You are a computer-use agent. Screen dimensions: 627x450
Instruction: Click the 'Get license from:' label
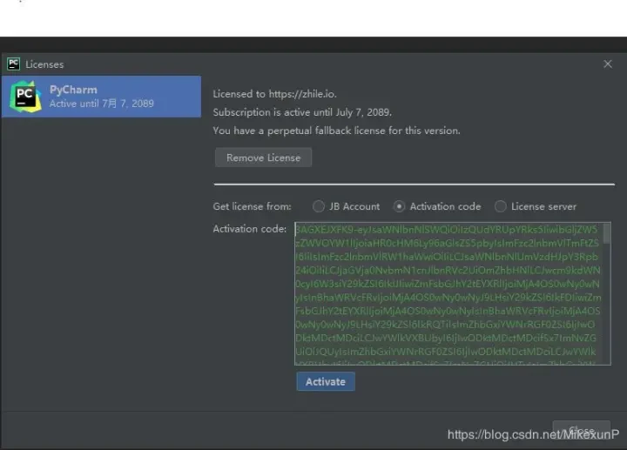(253, 206)
